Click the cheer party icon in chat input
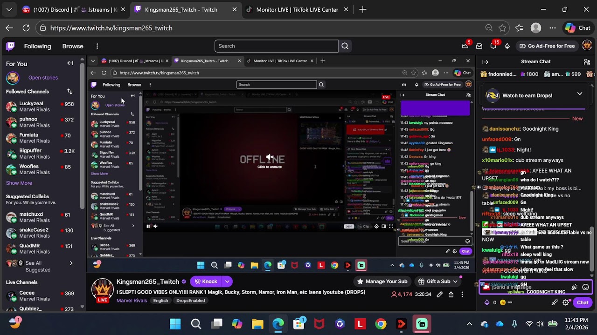 (x=575, y=288)
